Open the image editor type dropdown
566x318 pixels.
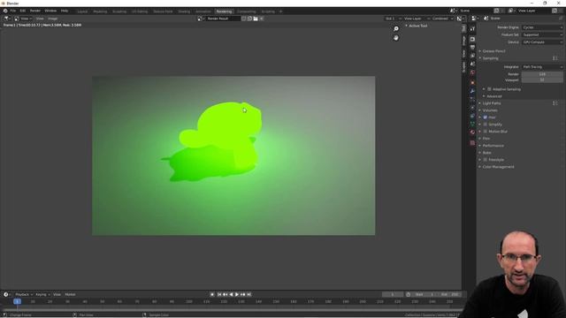[x=7, y=19]
